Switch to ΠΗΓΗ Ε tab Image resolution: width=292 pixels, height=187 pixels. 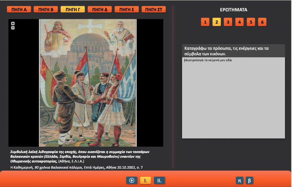click(x=127, y=10)
